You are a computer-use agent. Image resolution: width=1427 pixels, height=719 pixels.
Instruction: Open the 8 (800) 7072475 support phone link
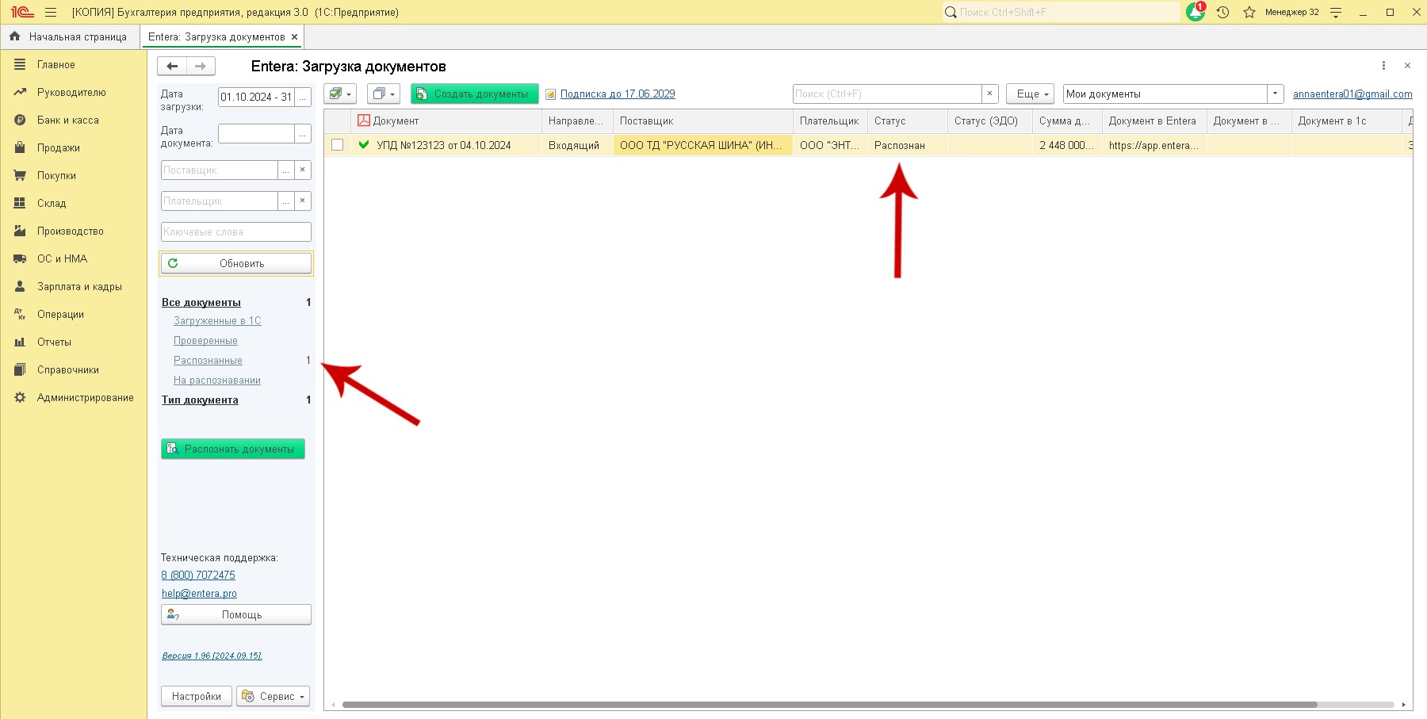[198, 575]
